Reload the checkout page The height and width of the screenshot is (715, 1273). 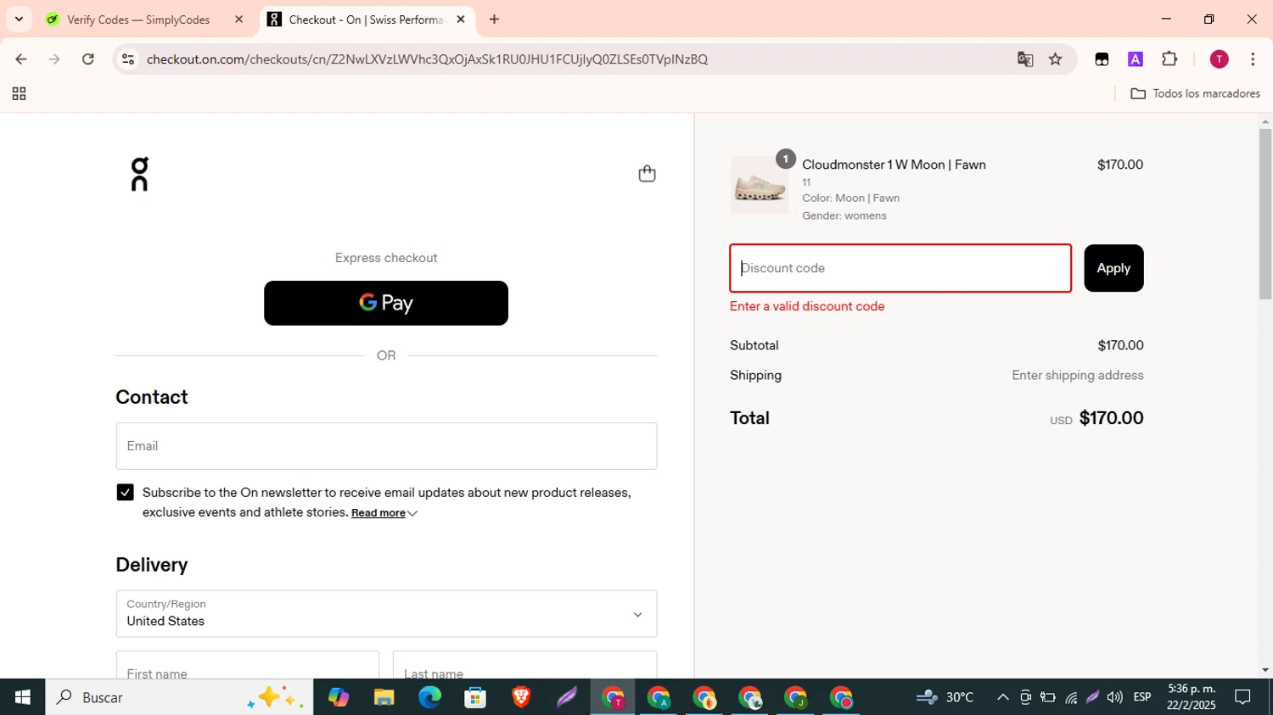pyautogui.click(x=88, y=59)
